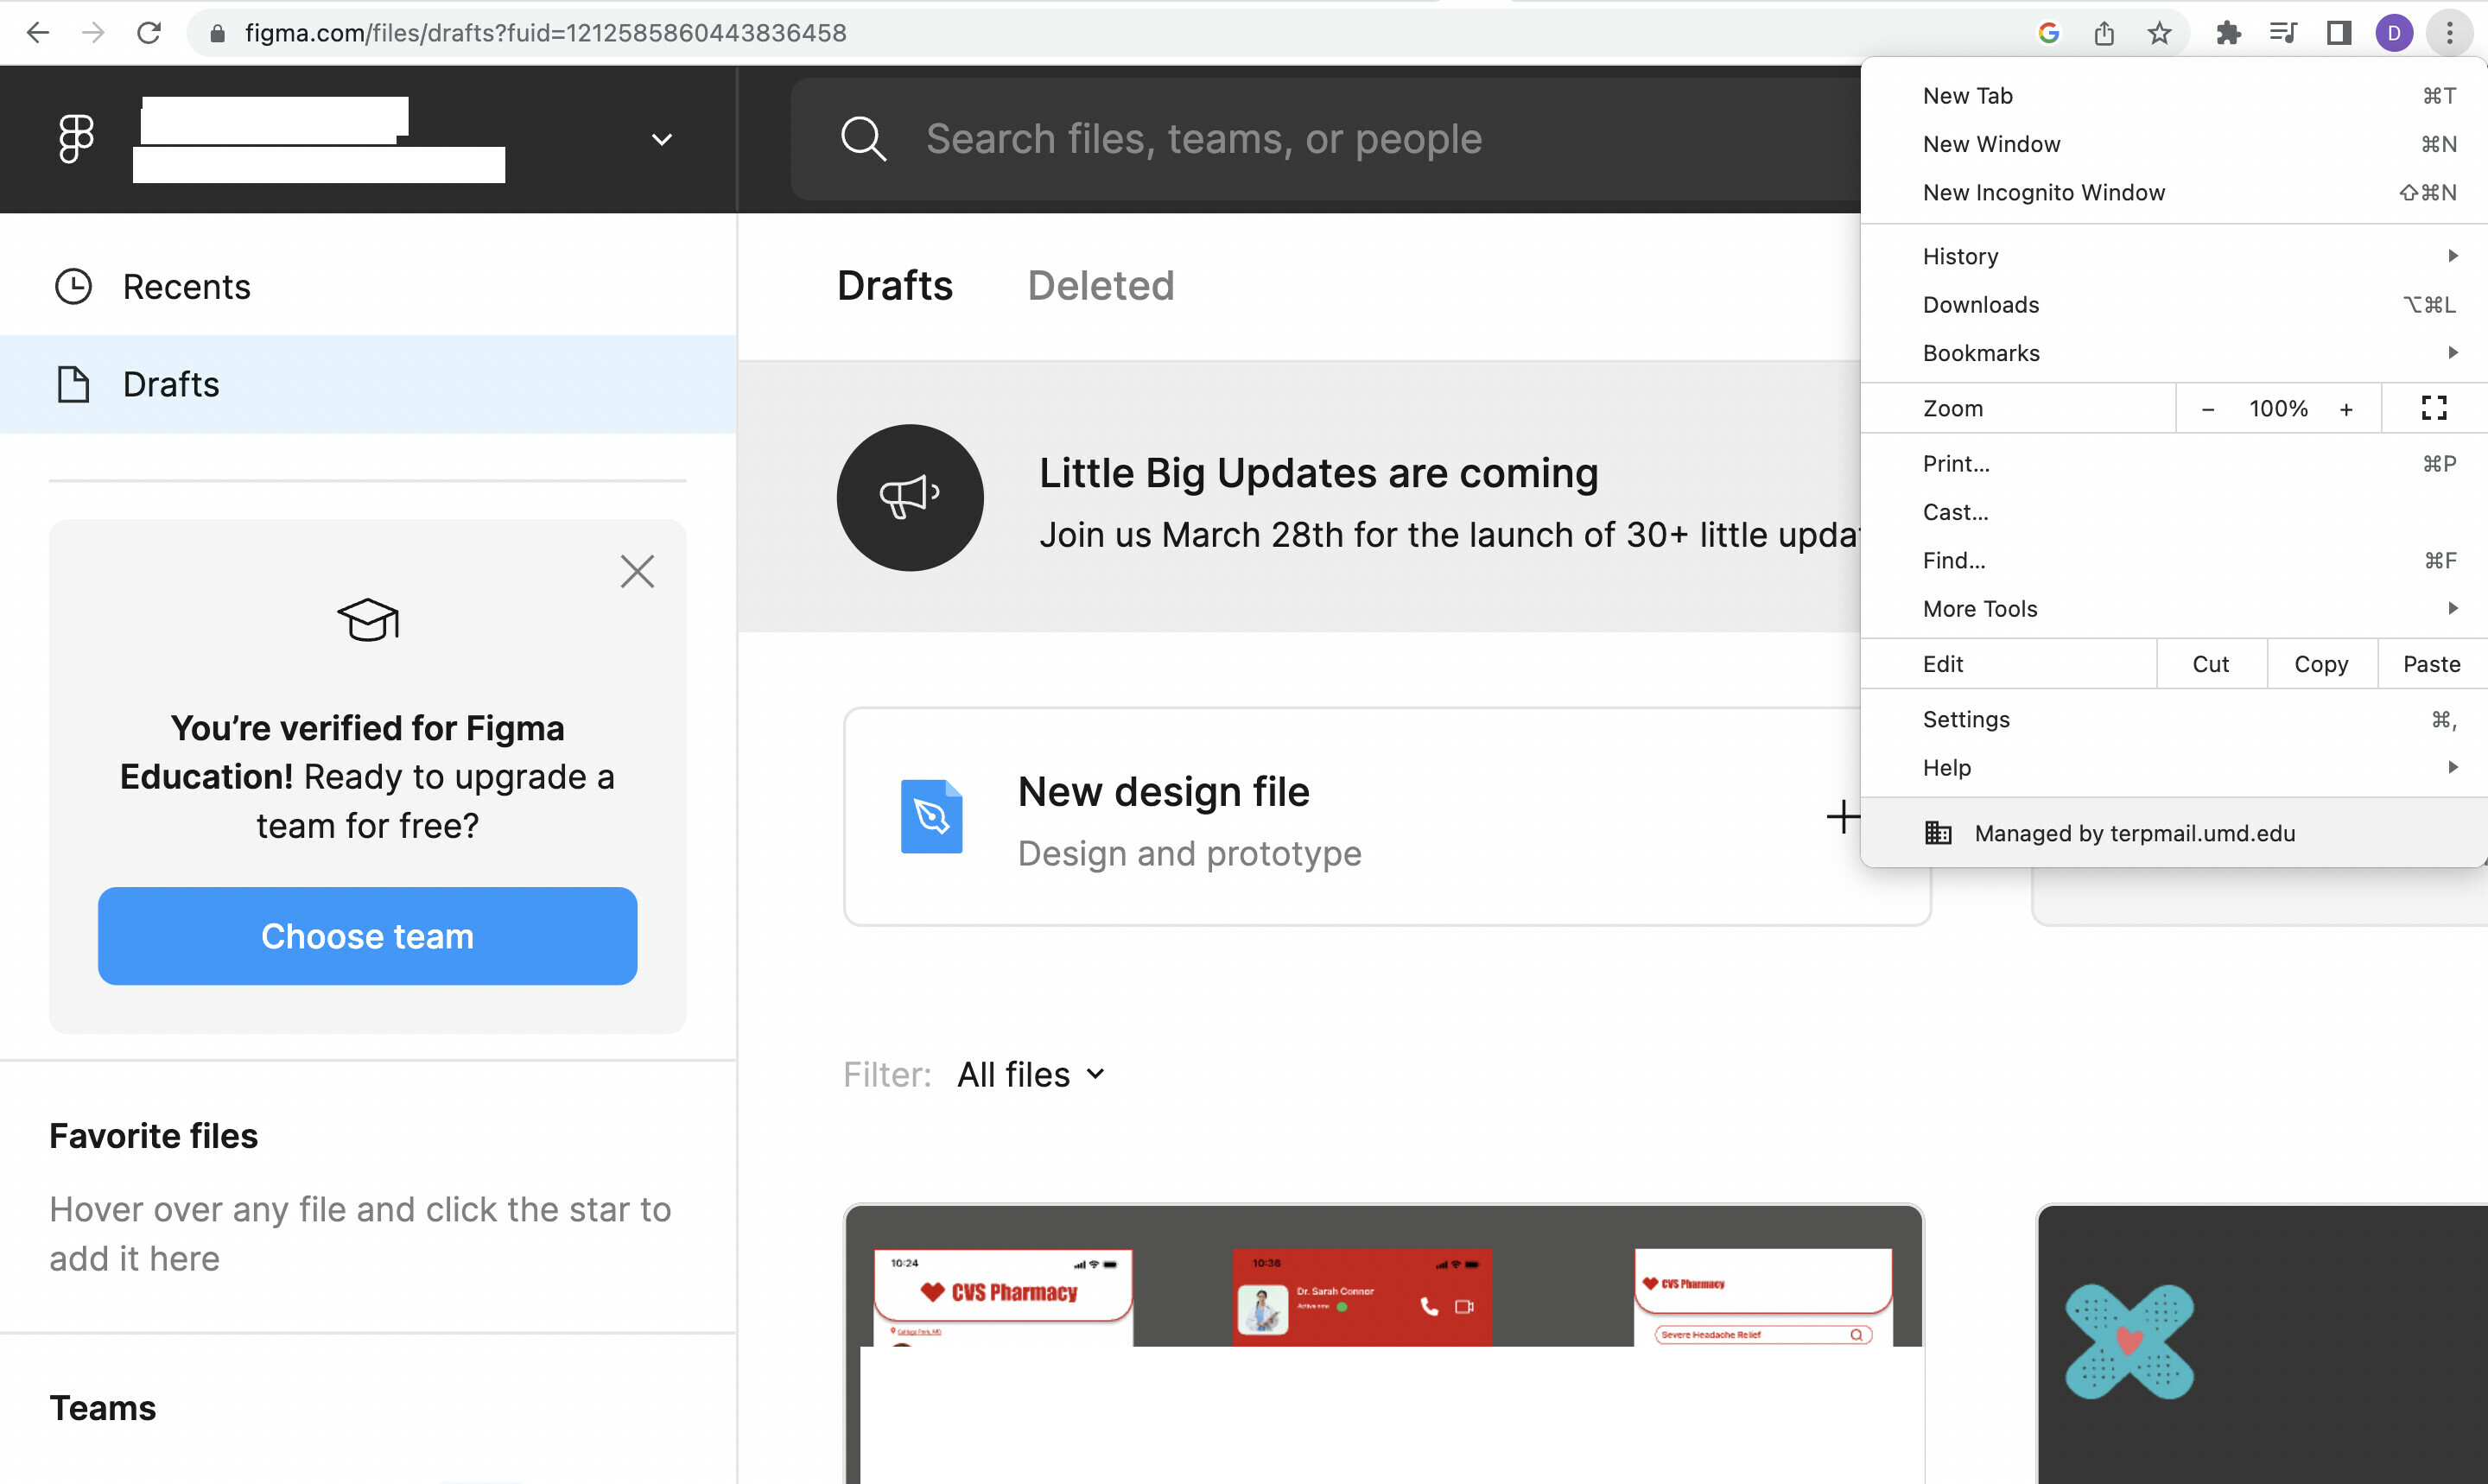Click the Choose team button

pos(367,936)
